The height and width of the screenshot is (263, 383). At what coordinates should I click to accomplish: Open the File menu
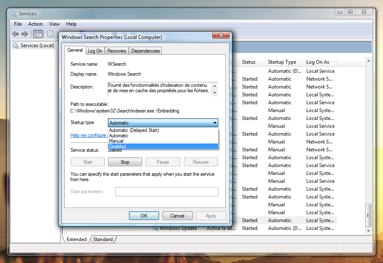(18, 24)
